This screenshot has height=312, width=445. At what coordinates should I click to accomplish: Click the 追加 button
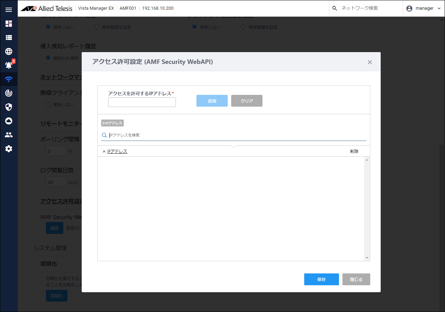point(212,101)
